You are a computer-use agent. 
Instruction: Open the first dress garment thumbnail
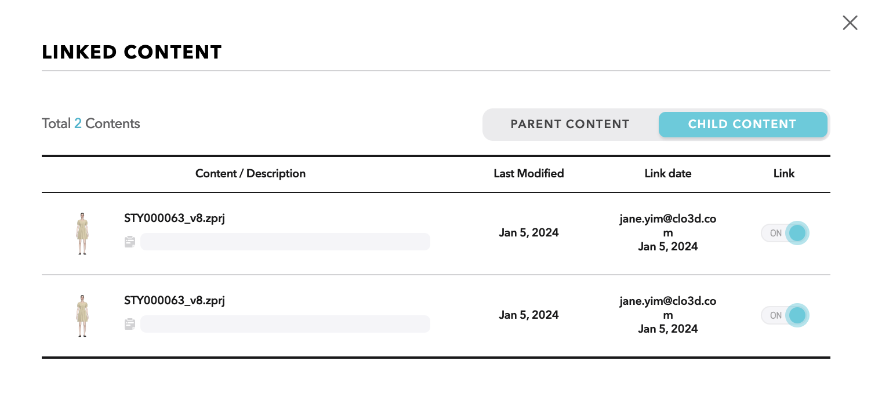[x=82, y=233]
